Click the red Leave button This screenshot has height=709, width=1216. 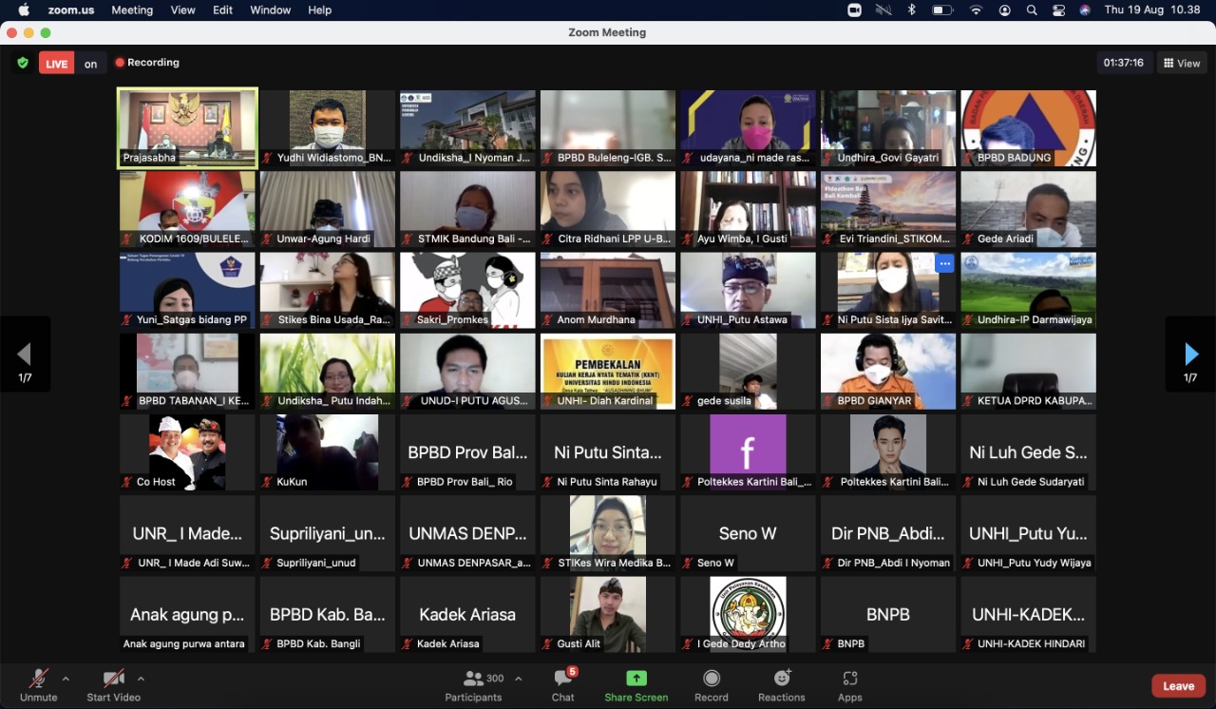click(x=1178, y=686)
